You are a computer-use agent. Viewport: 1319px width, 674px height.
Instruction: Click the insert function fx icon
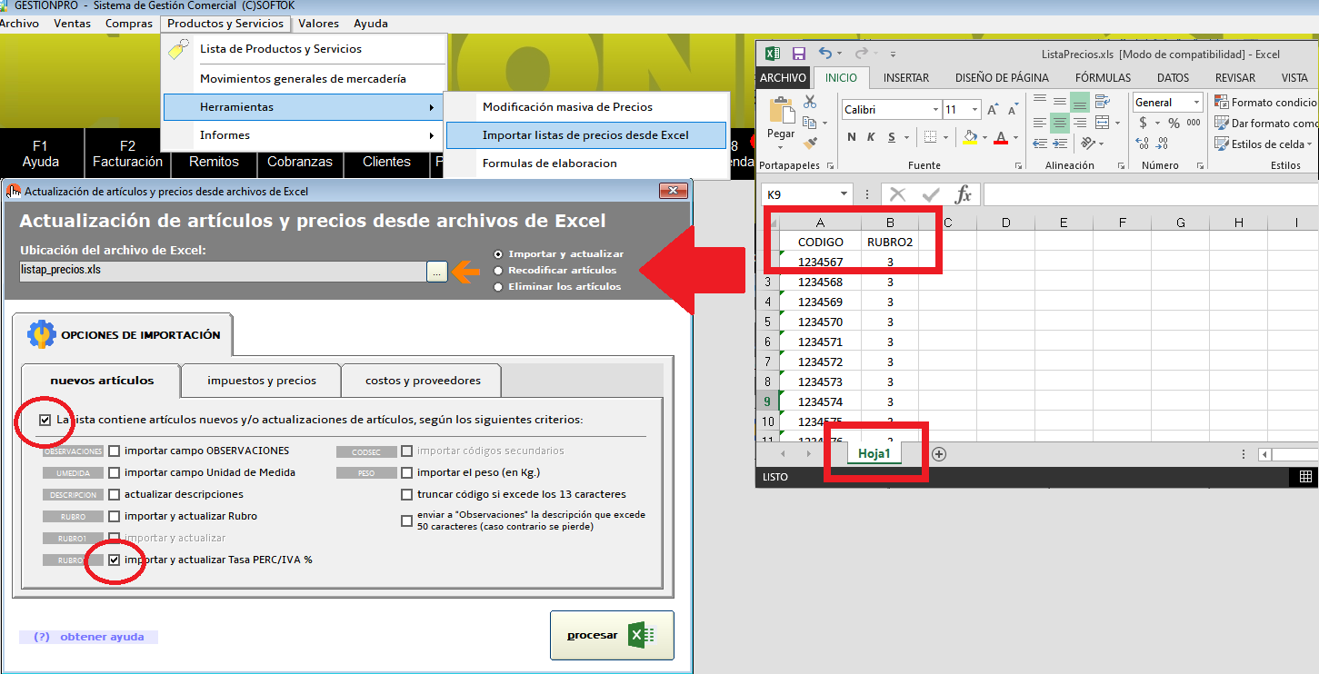963,194
